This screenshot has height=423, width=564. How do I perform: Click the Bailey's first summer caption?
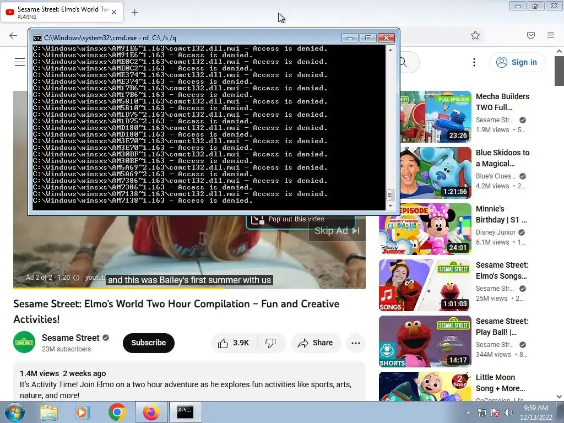coord(189,280)
